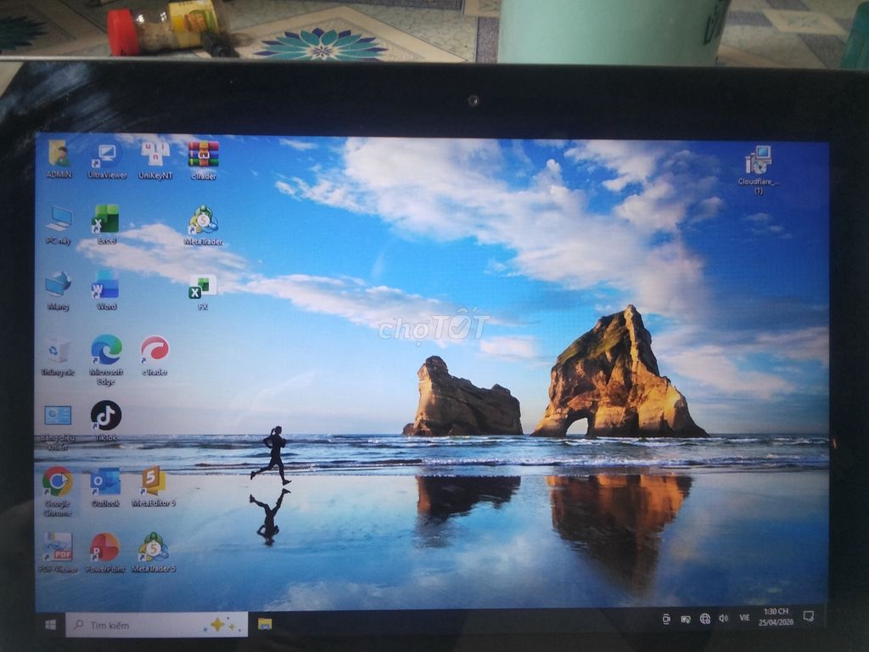Viewport: 869px width, 652px height.
Task: Open the Windows Start menu
Action: (x=50, y=625)
